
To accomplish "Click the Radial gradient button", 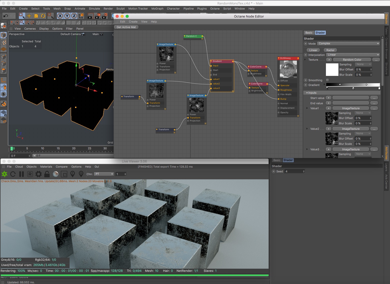I will (x=330, y=50).
